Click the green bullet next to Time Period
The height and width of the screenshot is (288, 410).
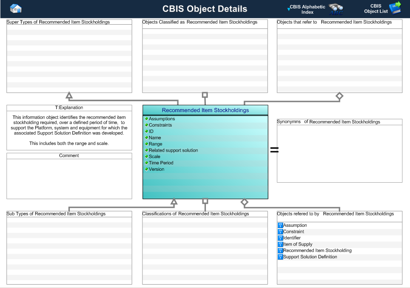(x=146, y=163)
